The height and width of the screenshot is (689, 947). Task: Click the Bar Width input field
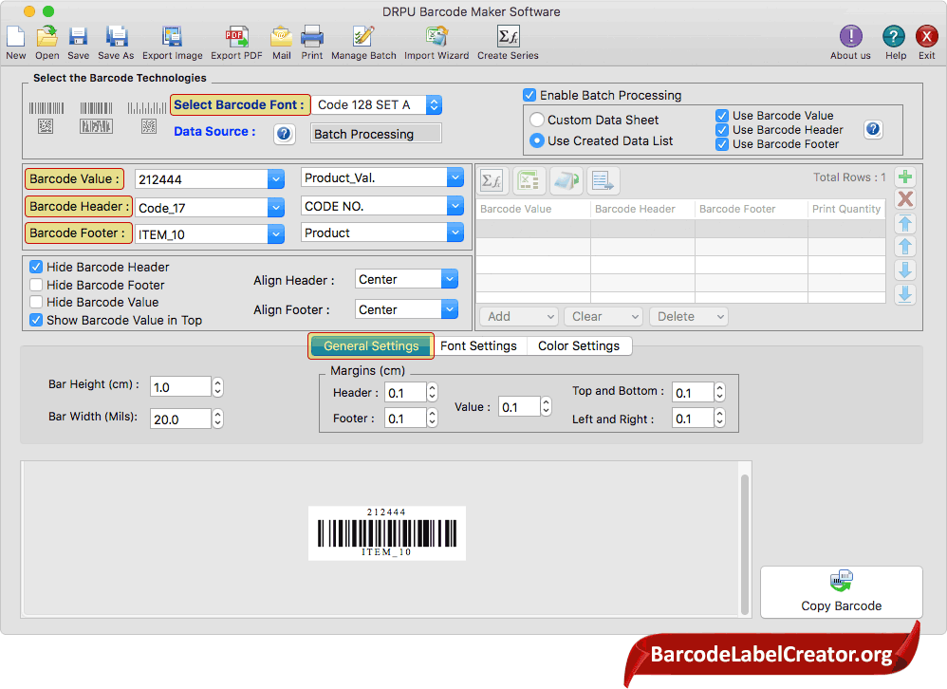pyautogui.click(x=180, y=419)
